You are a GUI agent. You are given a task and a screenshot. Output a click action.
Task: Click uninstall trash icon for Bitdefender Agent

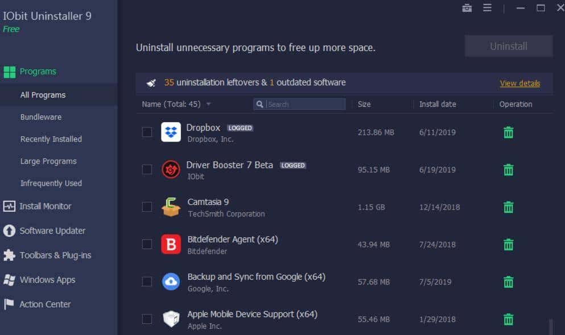[x=509, y=245]
